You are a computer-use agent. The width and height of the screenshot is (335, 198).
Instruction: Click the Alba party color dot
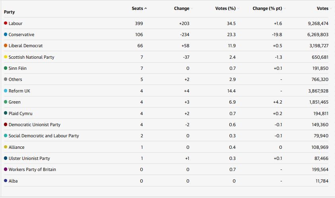click(6, 181)
